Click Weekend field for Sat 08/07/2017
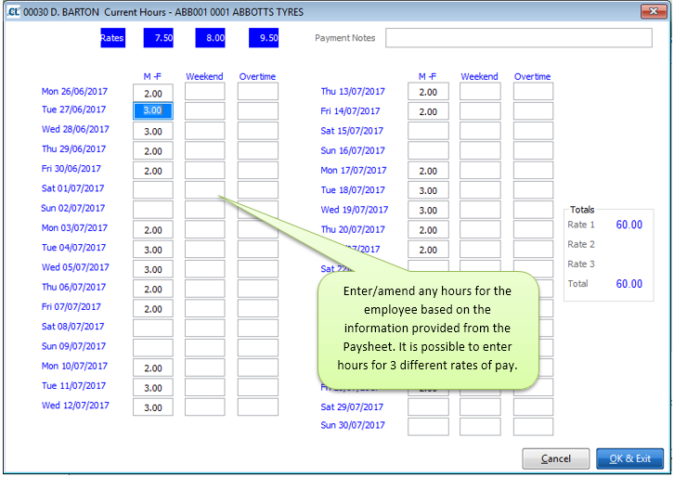Image resolution: width=674 pixels, height=477 pixels. [x=204, y=328]
